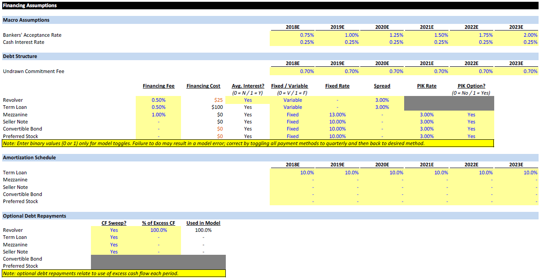Select the 2018E Bankers' Acceptance Rate cell
The image size is (543, 280).
coord(292,35)
